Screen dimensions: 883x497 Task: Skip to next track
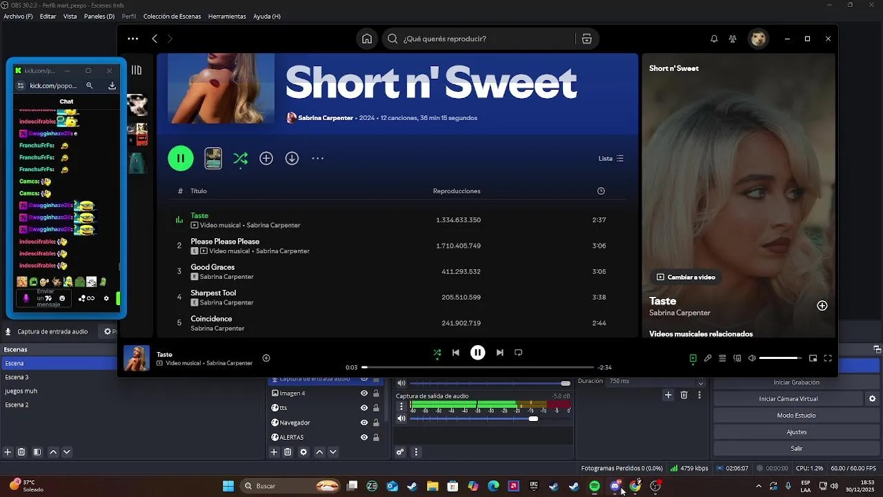click(499, 353)
